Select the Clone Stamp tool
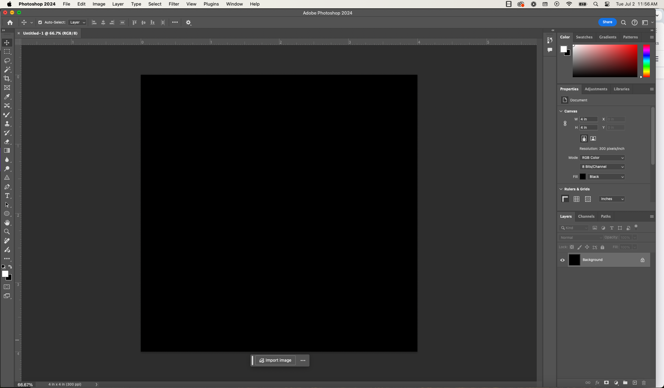664x388 pixels. click(7, 124)
